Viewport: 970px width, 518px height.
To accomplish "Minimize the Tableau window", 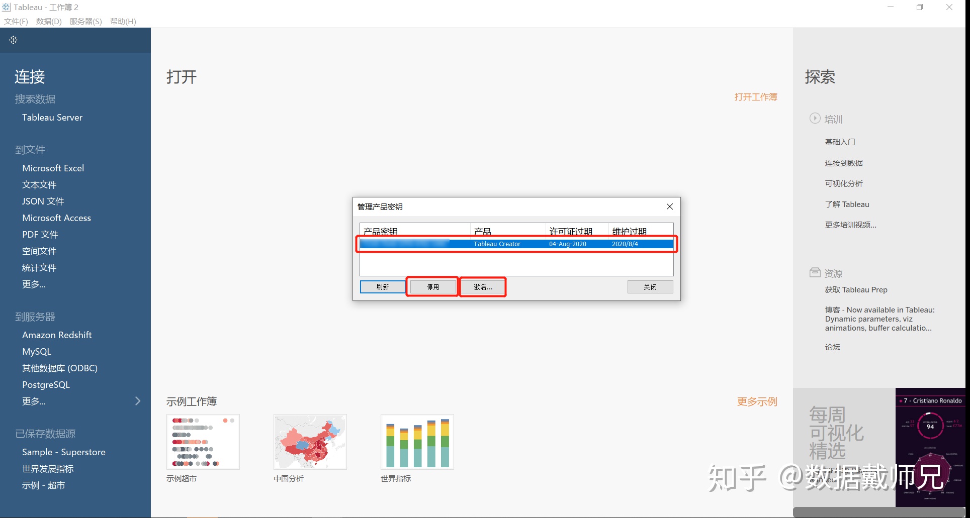I will coord(891,7).
